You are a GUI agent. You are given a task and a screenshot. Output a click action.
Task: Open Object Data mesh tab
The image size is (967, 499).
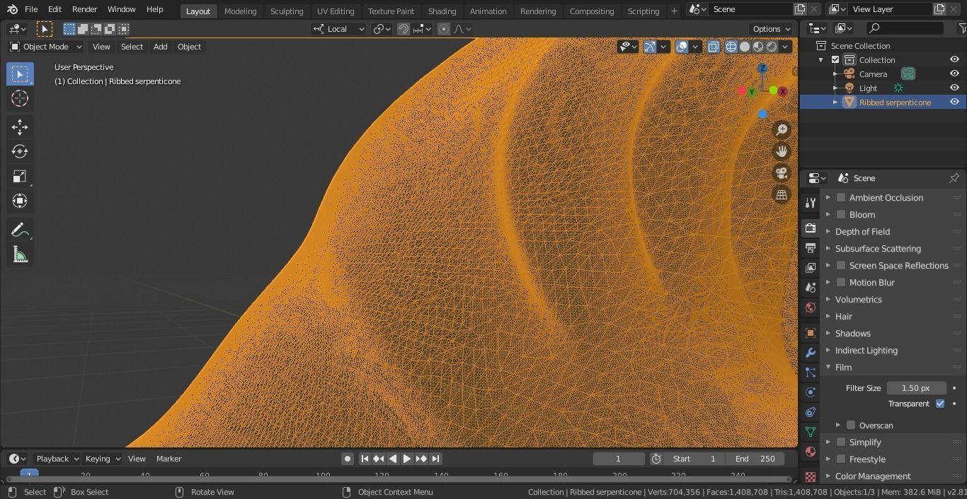[x=811, y=431]
